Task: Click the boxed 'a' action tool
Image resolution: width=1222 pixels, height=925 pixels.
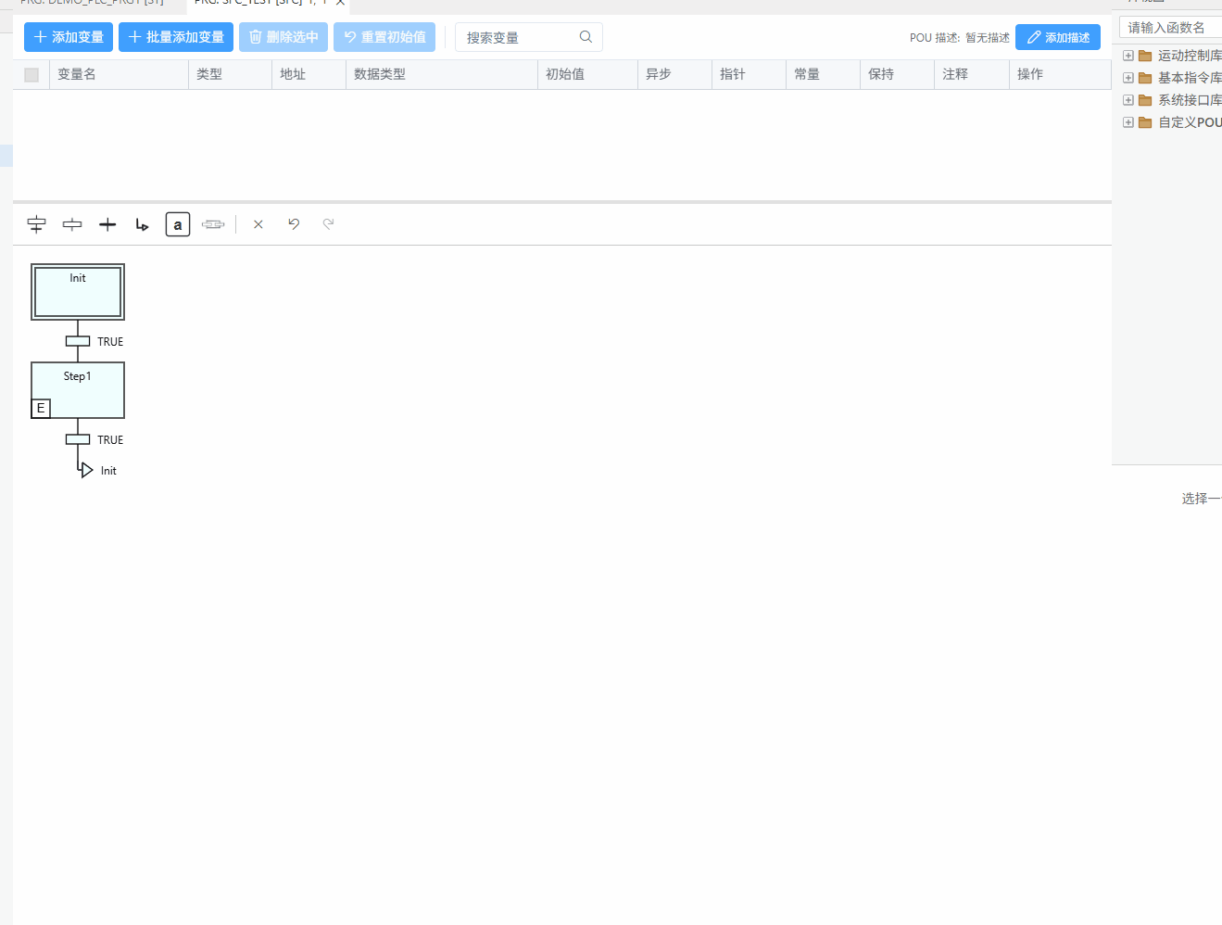Action: click(178, 224)
